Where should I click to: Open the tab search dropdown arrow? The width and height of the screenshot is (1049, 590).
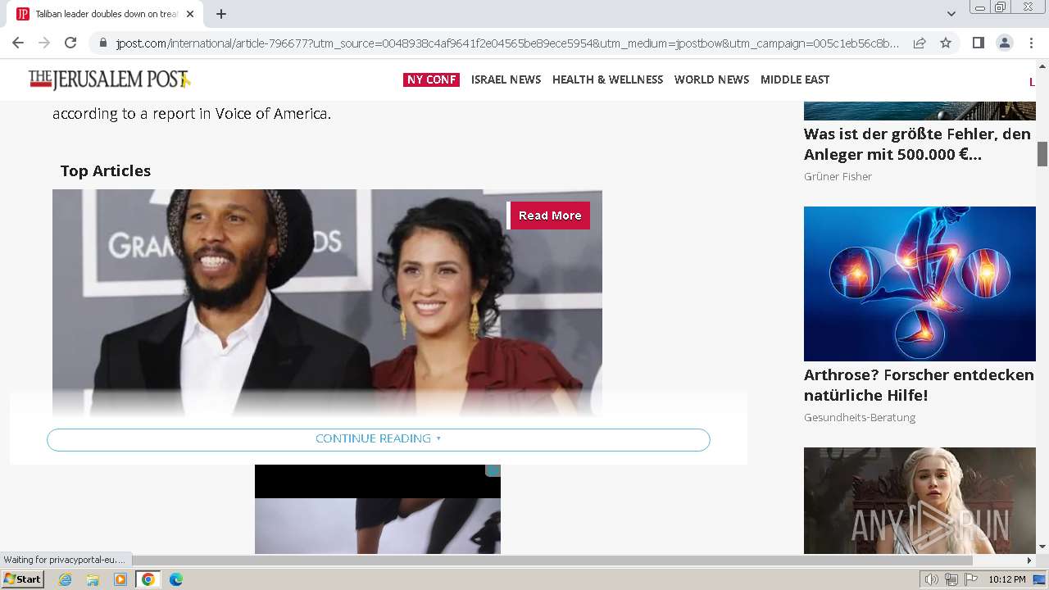[951, 14]
